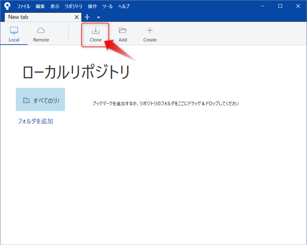Close the New tab

click(77, 17)
